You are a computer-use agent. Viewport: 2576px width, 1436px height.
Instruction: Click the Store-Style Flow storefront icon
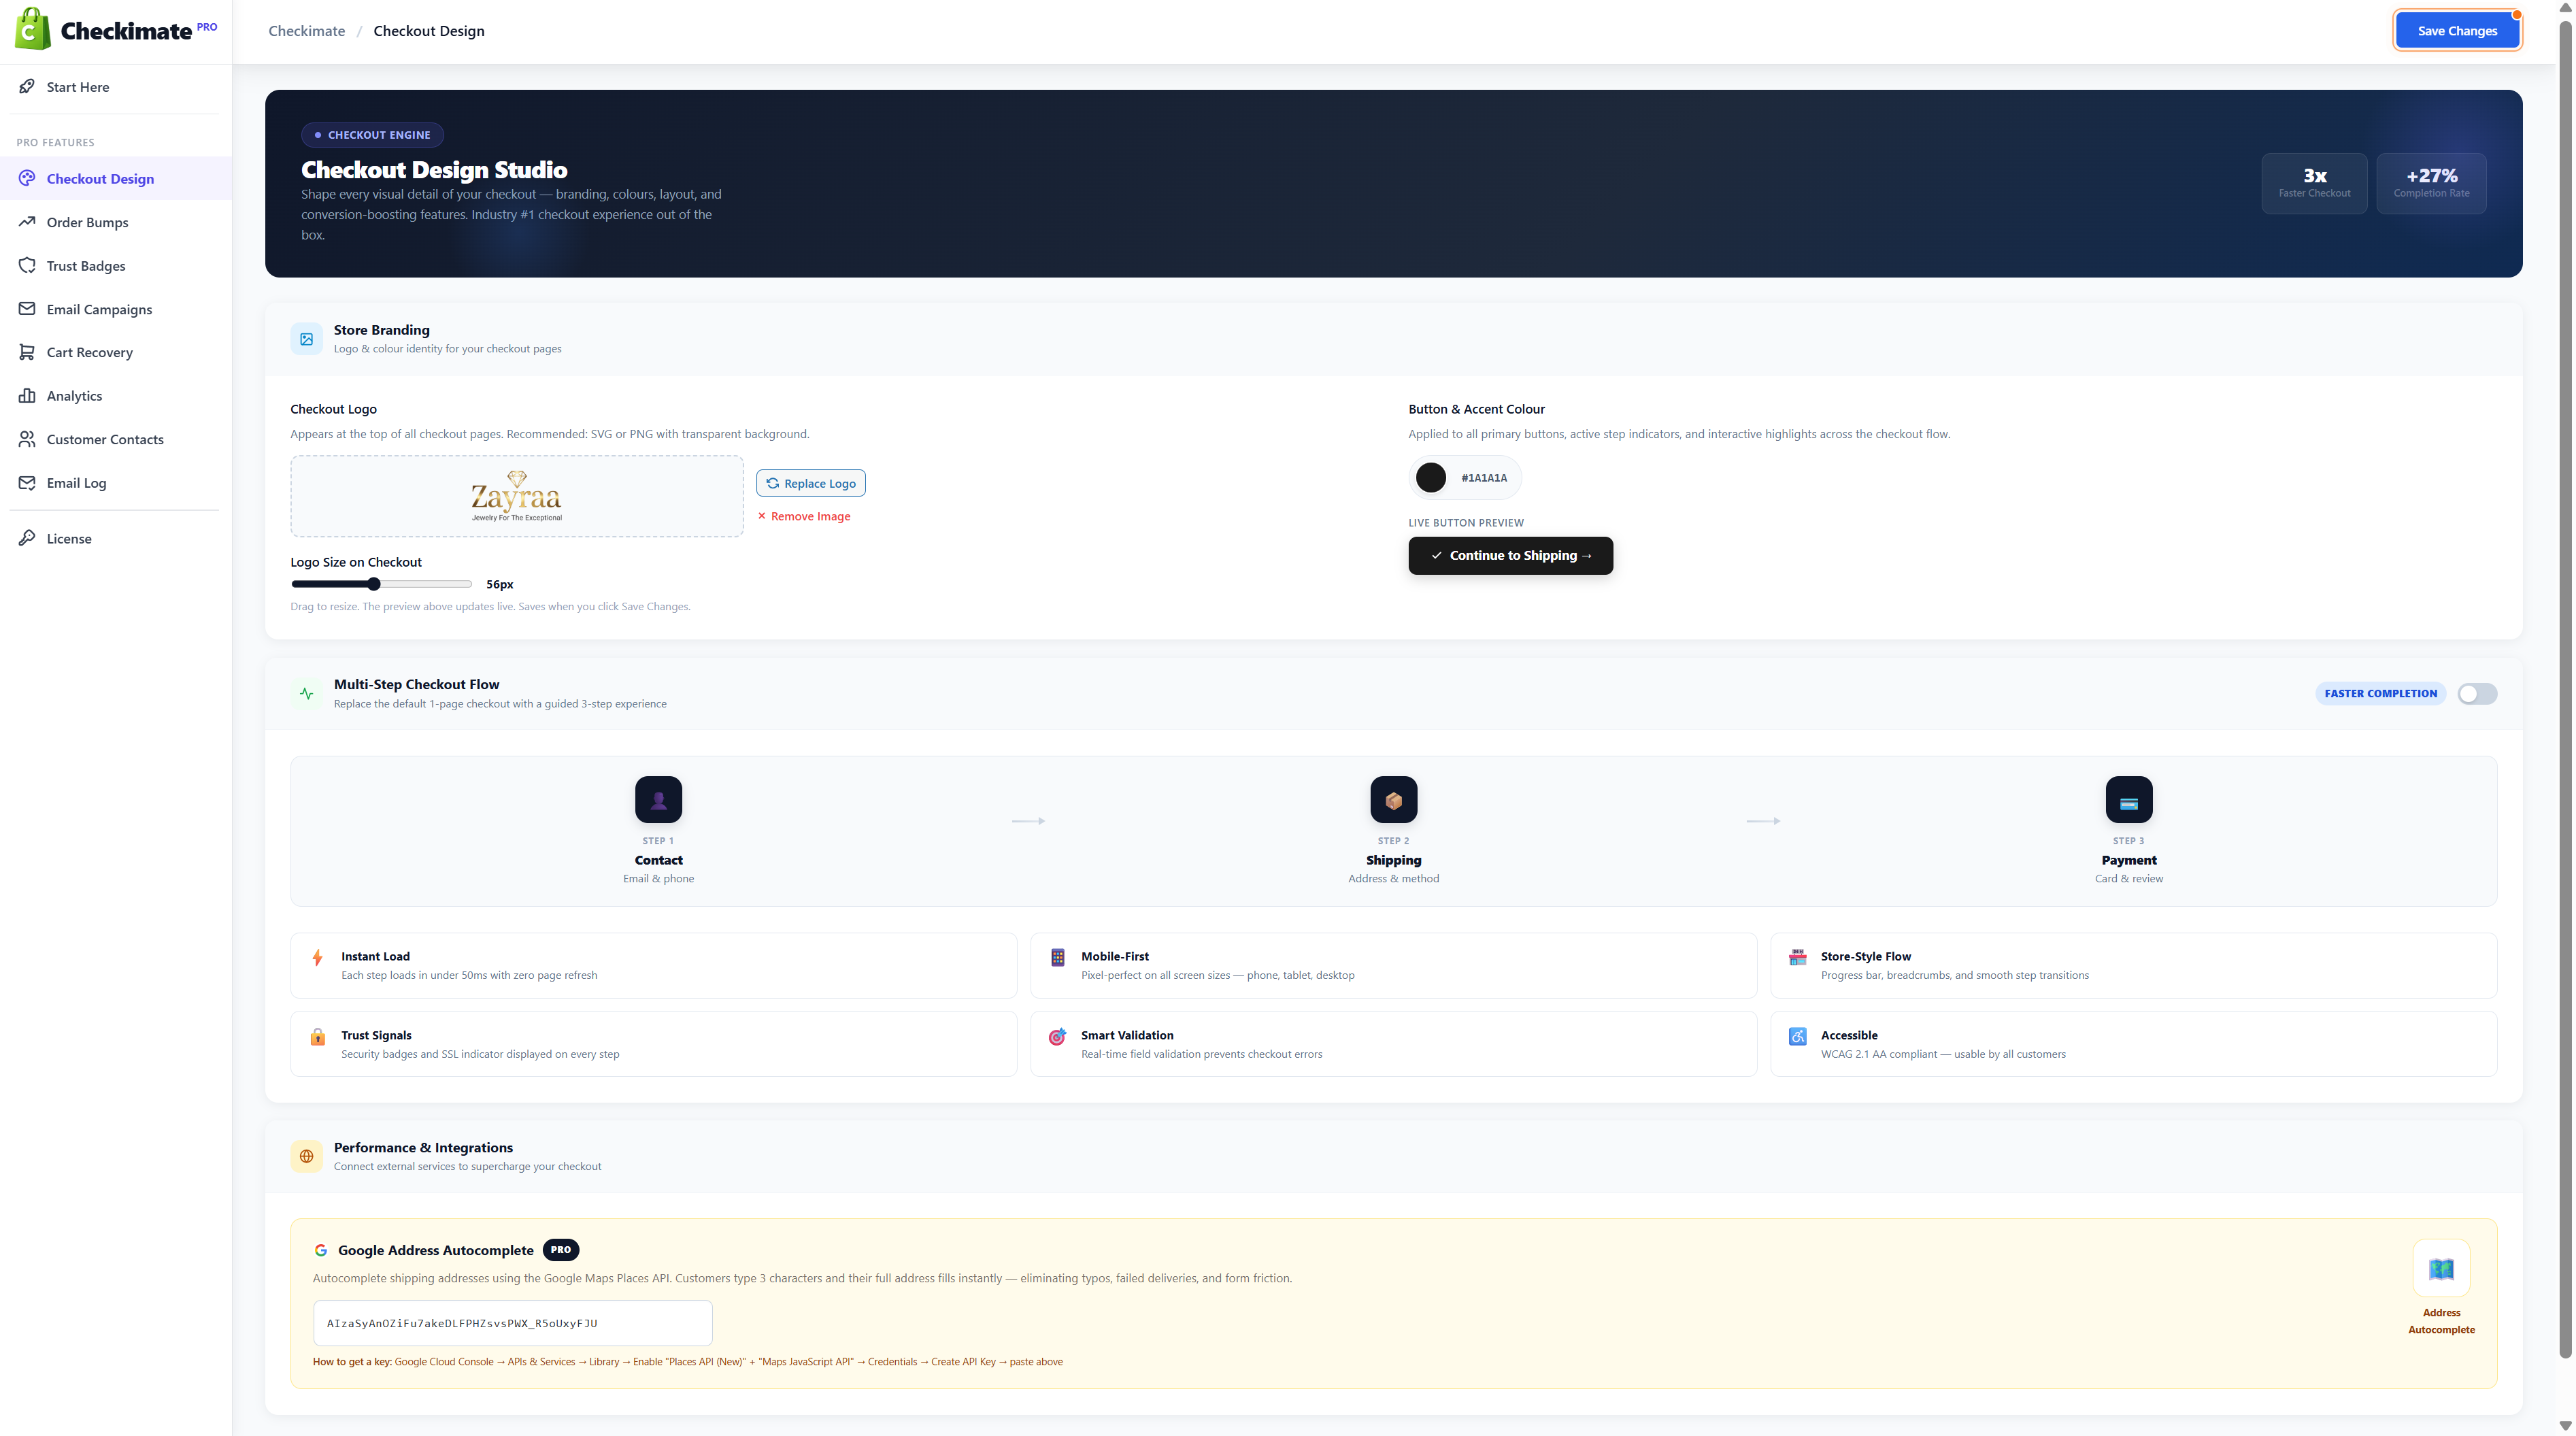(1798, 957)
